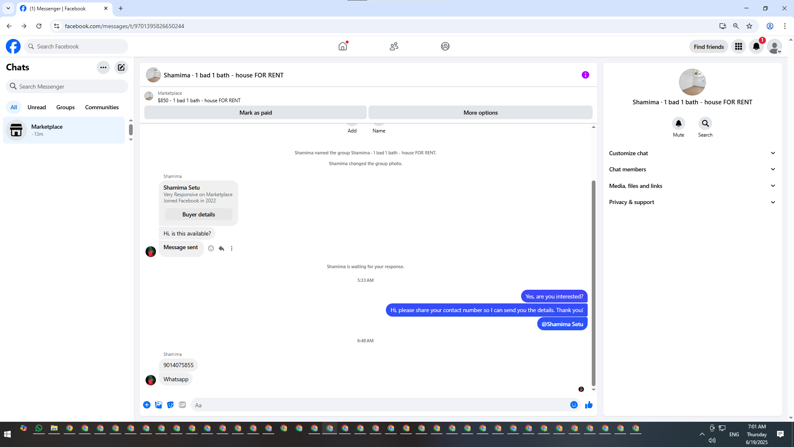
Task: Choose a GIF from the composer
Action: click(182, 405)
